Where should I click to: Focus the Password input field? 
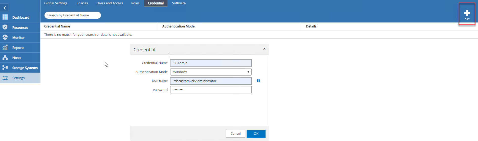point(211,90)
